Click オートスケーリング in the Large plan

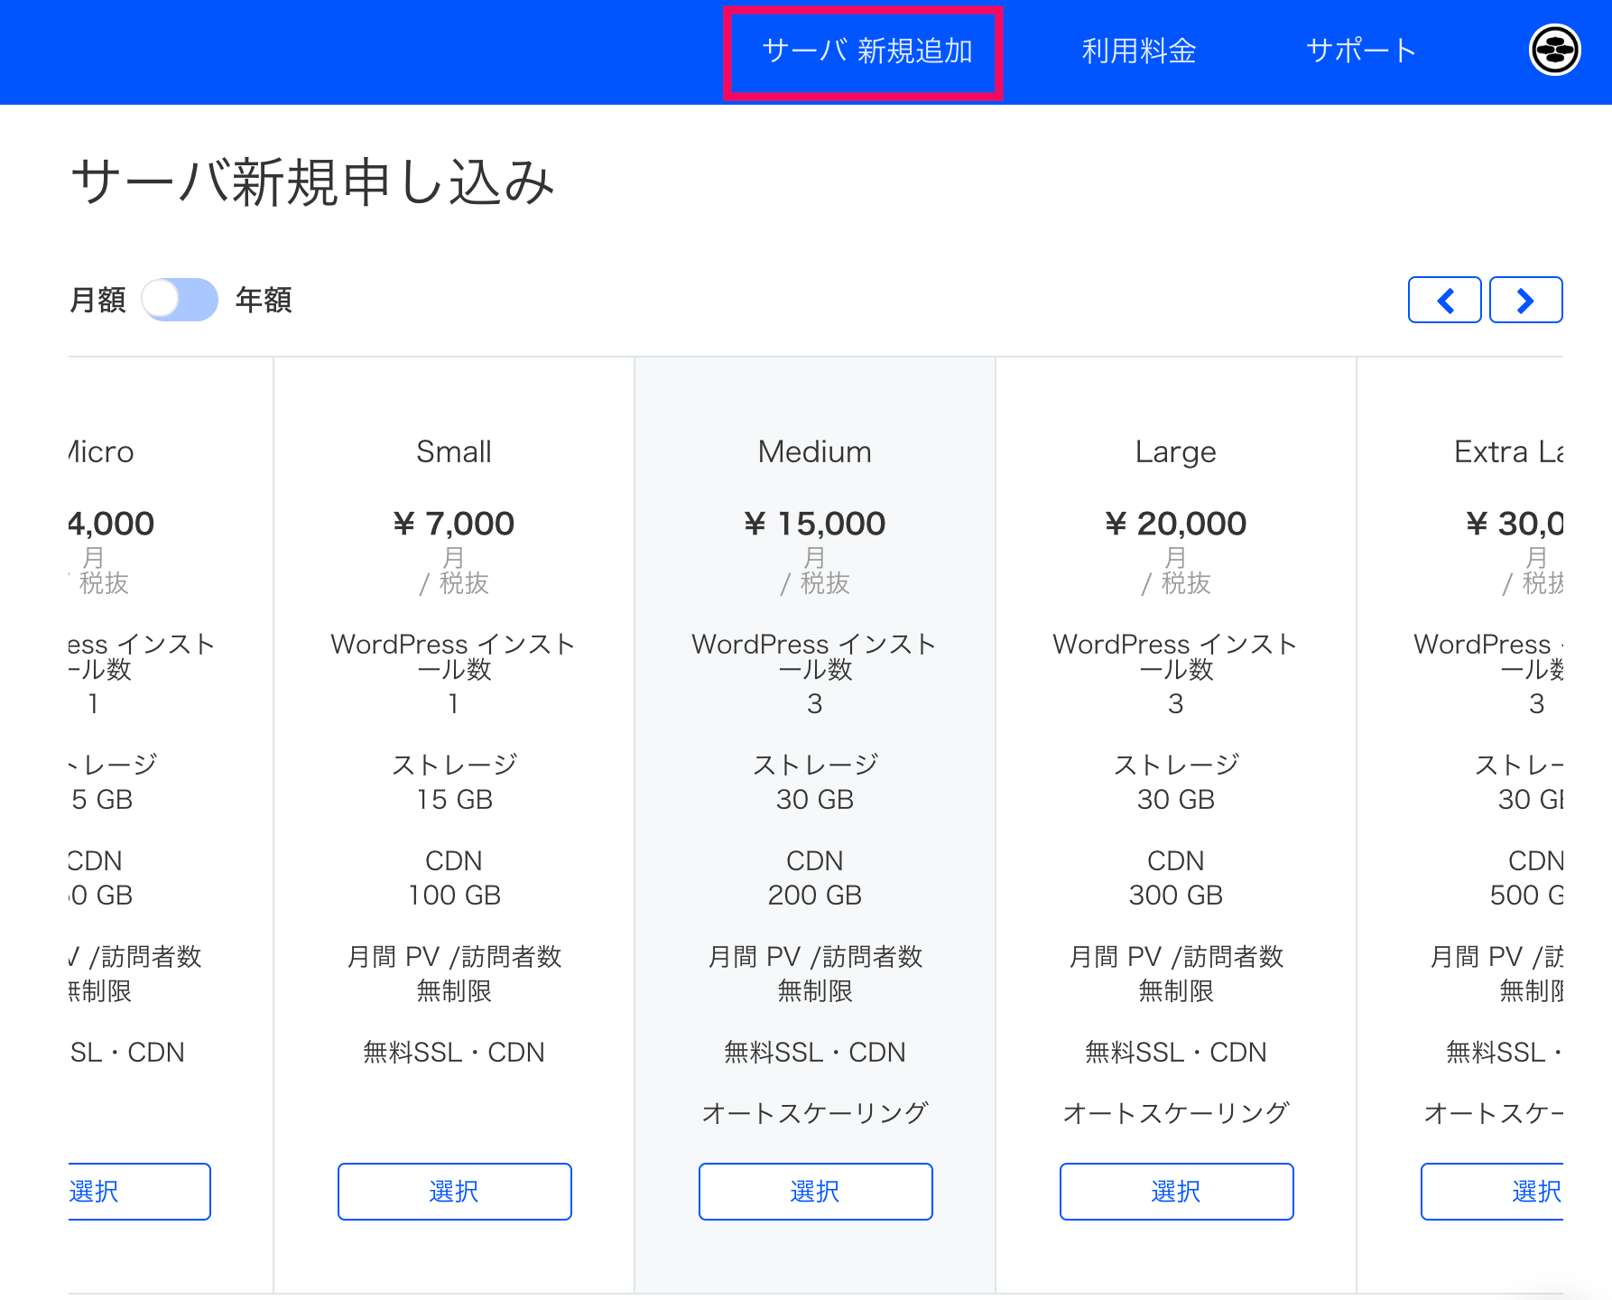(x=1176, y=1113)
